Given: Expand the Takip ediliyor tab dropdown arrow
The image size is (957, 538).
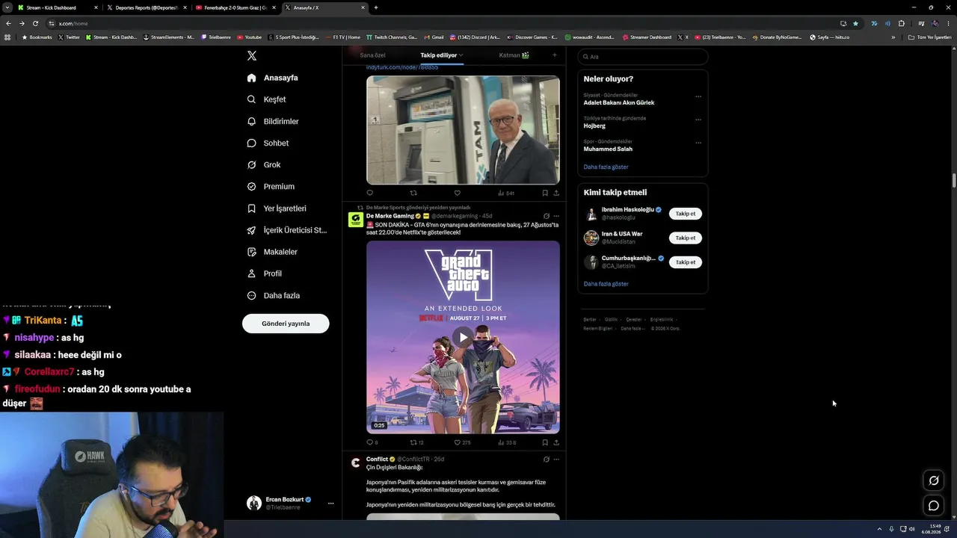Looking at the screenshot, I should tap(461, 55).
